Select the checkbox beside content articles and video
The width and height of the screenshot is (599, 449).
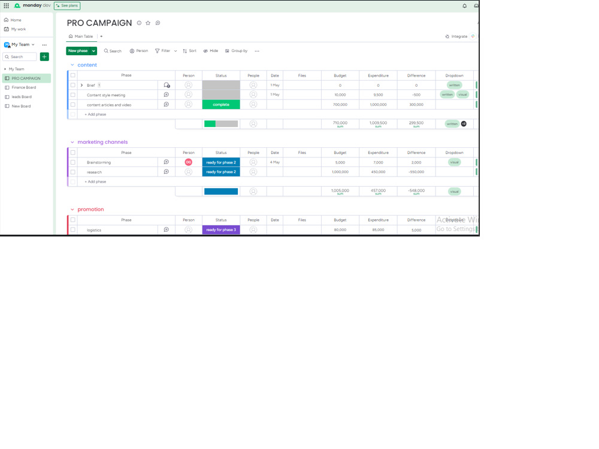coord(72,104)
